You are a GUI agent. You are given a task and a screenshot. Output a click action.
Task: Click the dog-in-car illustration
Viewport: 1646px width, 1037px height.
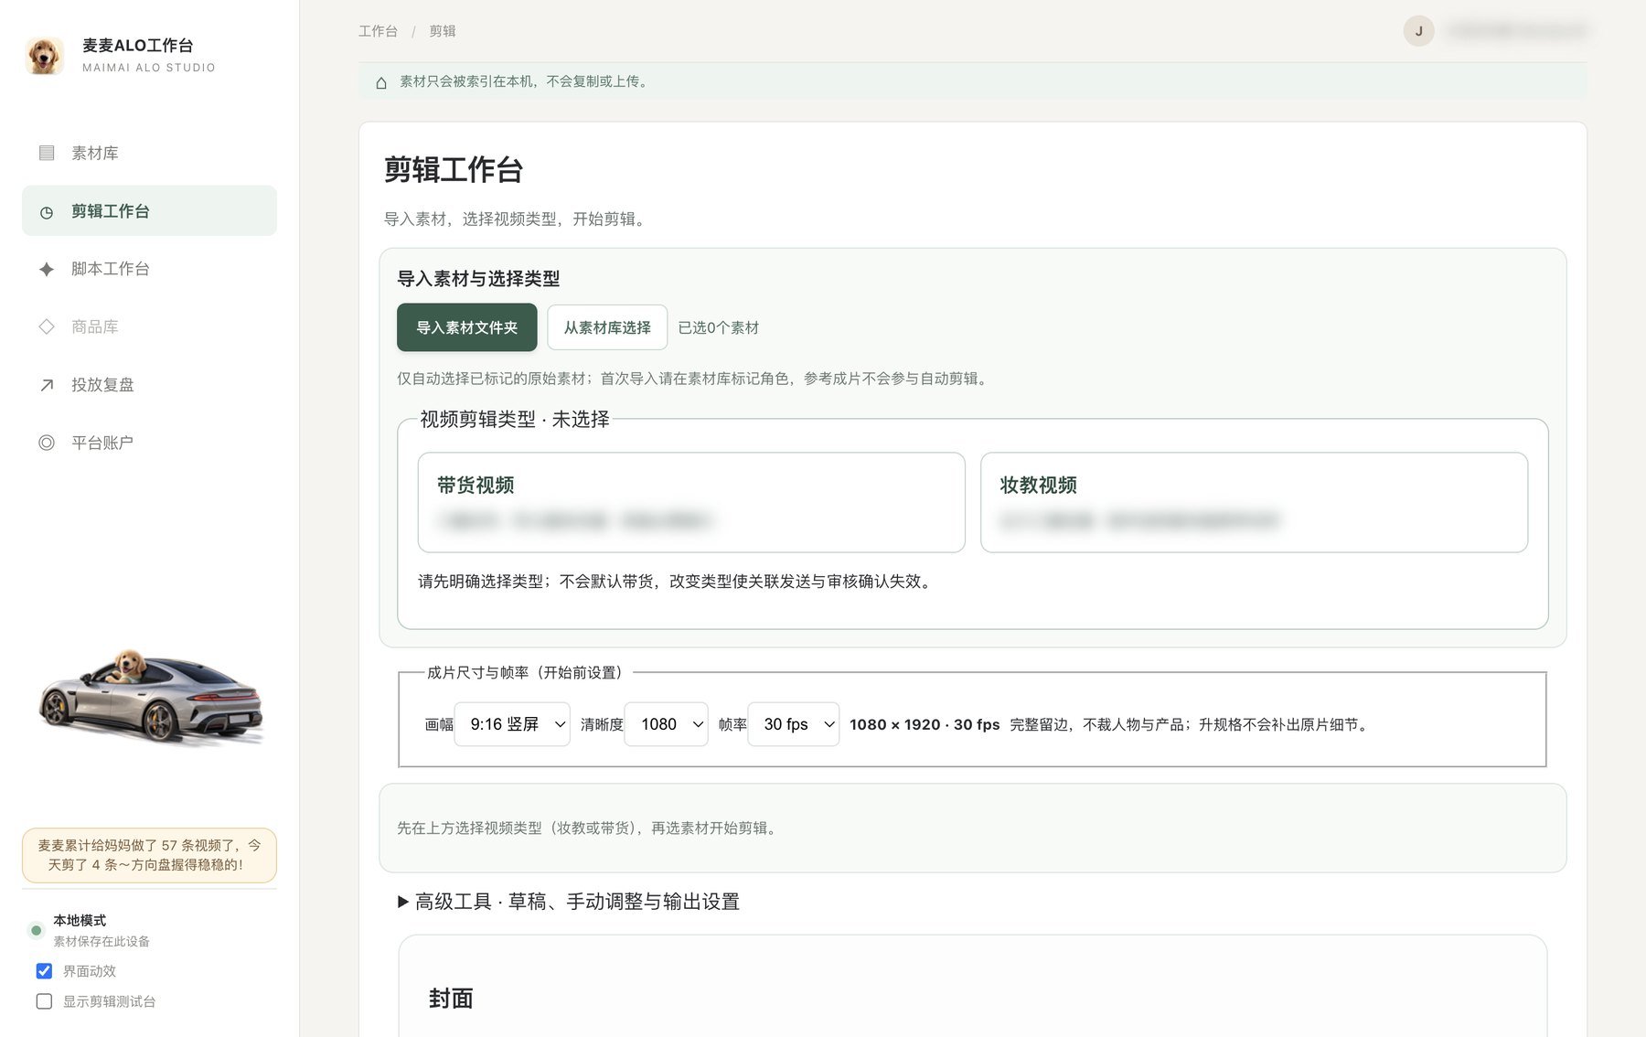(151, 697)
